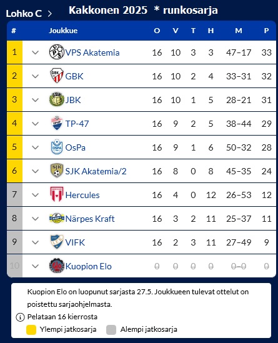Click the Kuopion Elo gear logo
The width and height of the screenshot is (278, 343).
pyautogui.click(x=57, y=266)
